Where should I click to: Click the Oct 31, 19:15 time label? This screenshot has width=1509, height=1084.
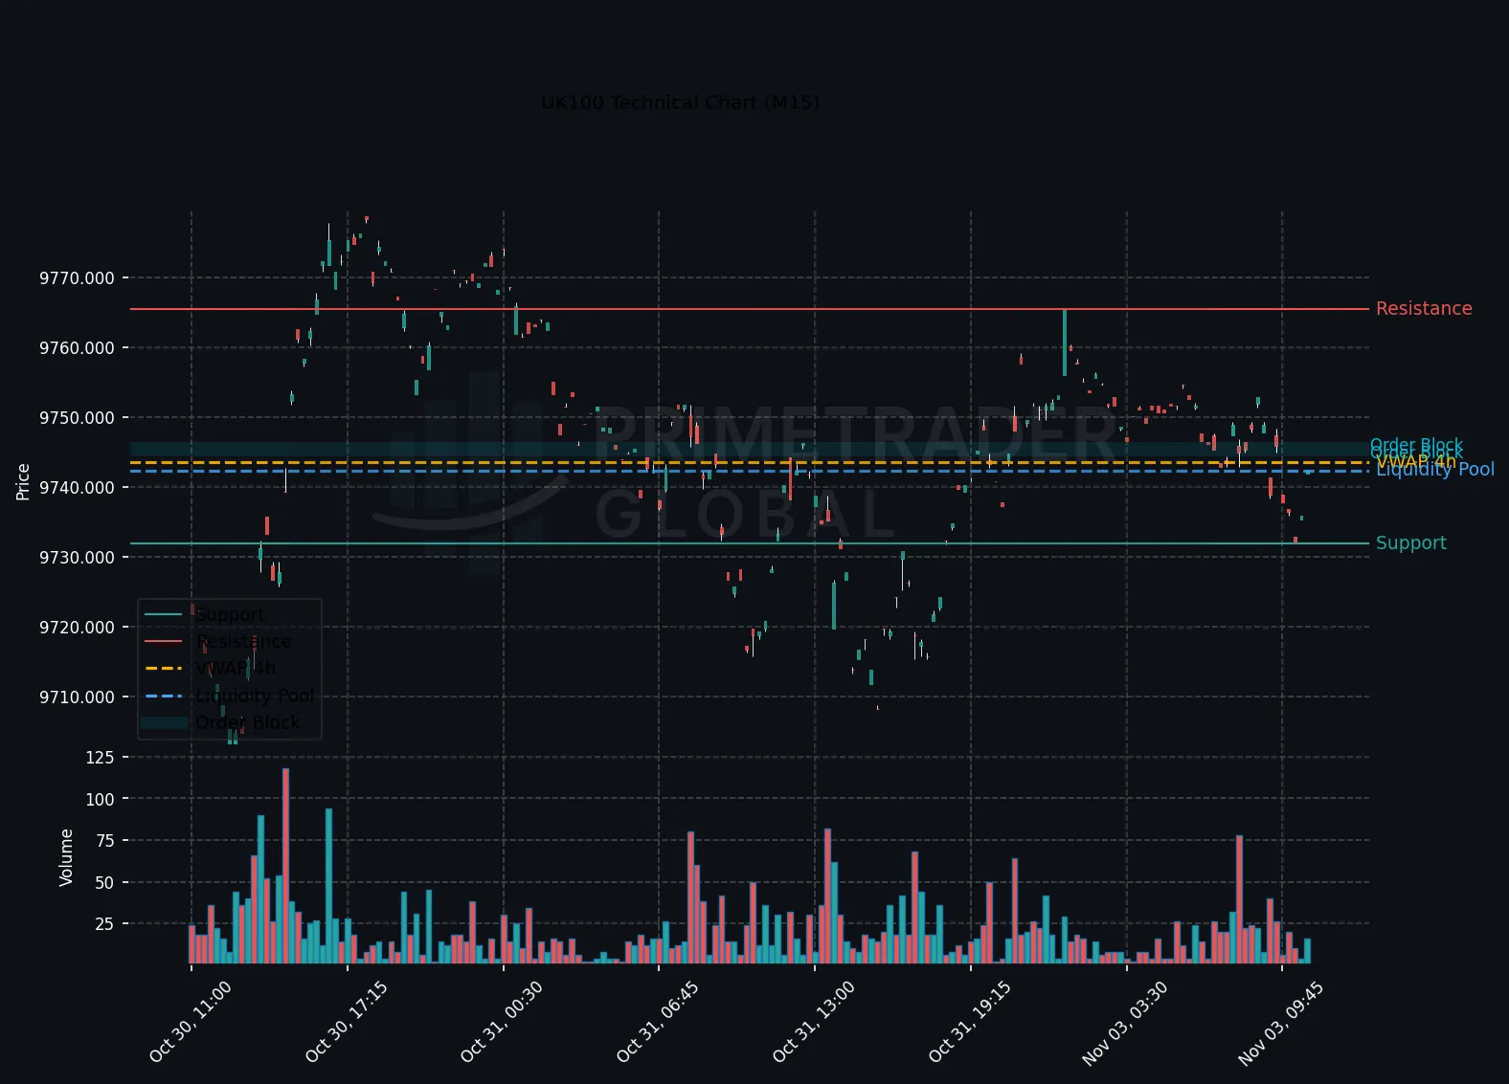(970, 1023)
